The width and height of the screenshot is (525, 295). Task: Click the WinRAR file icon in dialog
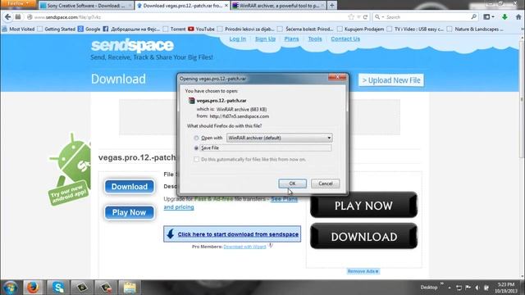click(x=191, y=100)
